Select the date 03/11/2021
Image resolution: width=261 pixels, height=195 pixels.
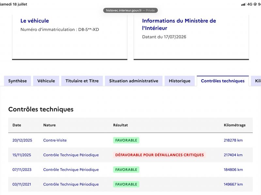[22, 184]
